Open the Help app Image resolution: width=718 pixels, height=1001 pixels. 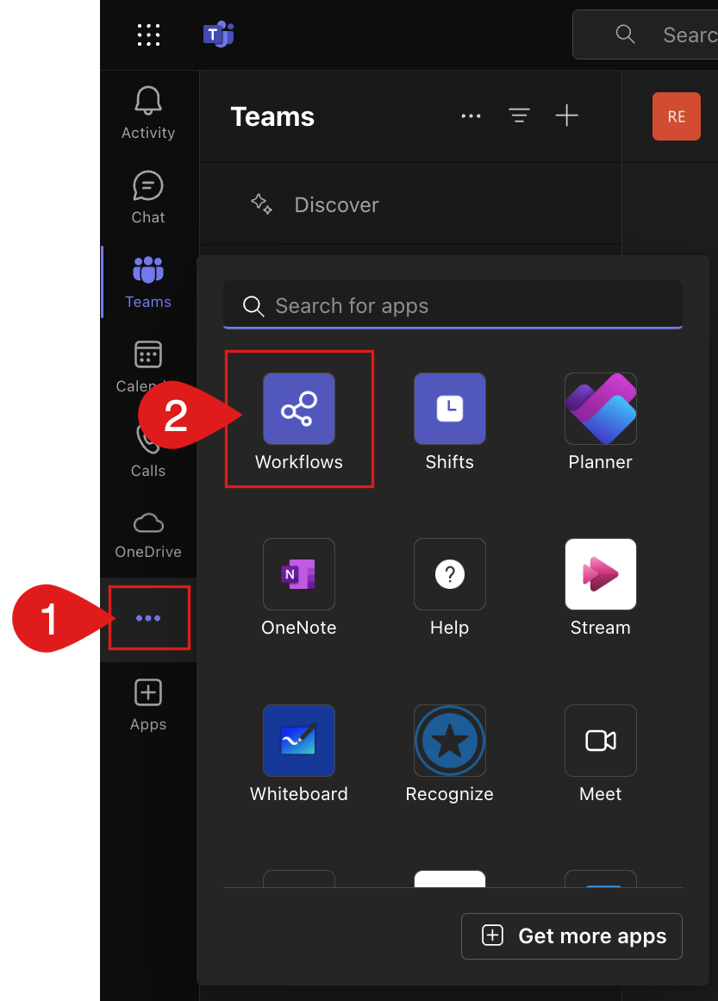(449, 575)
